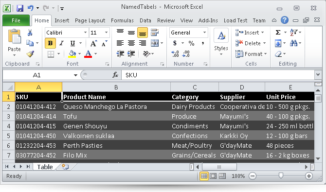Click the Borders icon
This screenshot has height=192, width=326.
pos(51,54)
